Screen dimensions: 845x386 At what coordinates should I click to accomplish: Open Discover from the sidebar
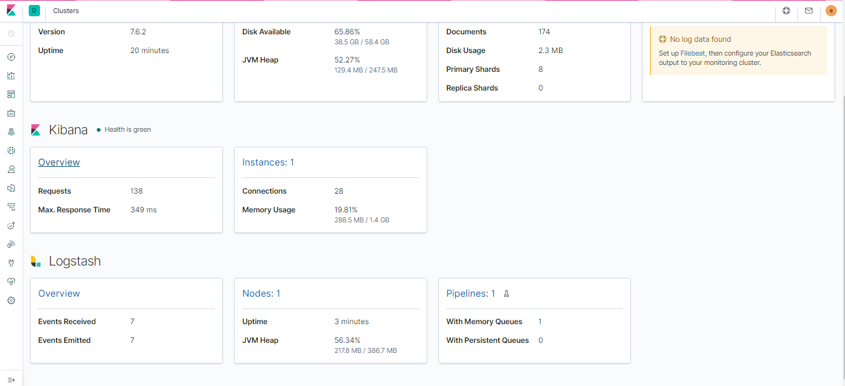coord(11,57)
